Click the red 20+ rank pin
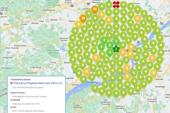Viewport: 170px width, 113px height. tap(116, 5)
